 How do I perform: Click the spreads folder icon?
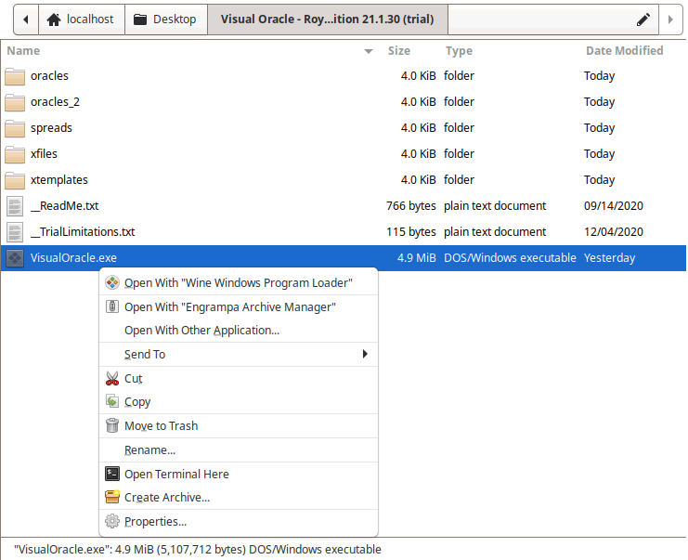(15, 128)
